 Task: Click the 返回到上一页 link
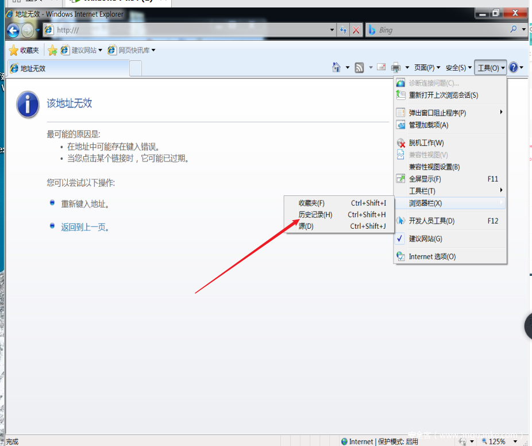click(x=84, y=227)
